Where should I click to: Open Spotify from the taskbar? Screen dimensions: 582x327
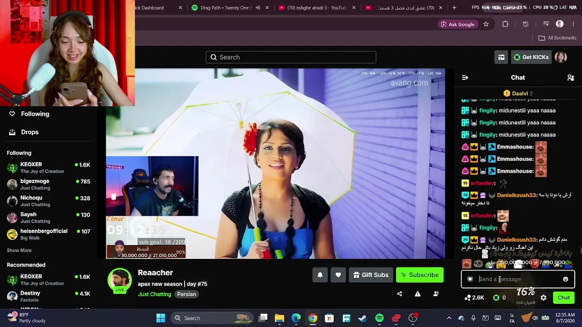(379, 318)
